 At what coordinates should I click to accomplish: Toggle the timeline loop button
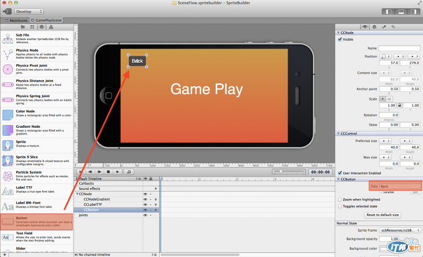point(128,172)
